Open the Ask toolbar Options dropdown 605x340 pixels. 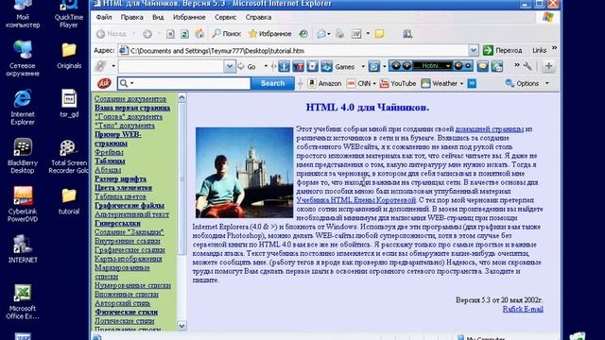coord(527,83)
